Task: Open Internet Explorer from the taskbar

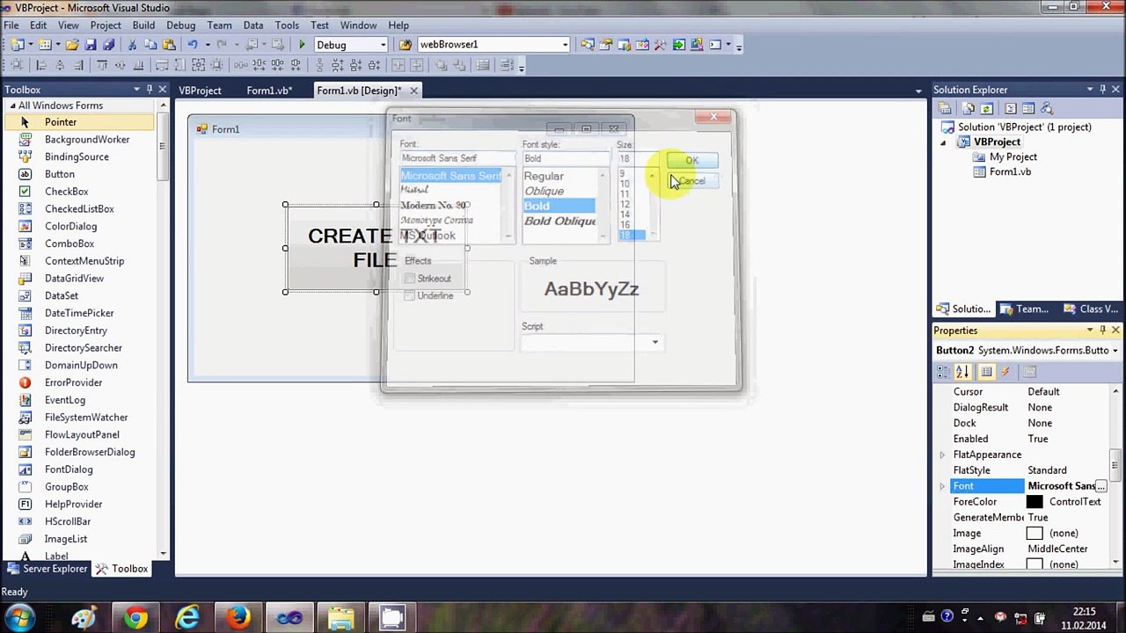Action: 186,618
